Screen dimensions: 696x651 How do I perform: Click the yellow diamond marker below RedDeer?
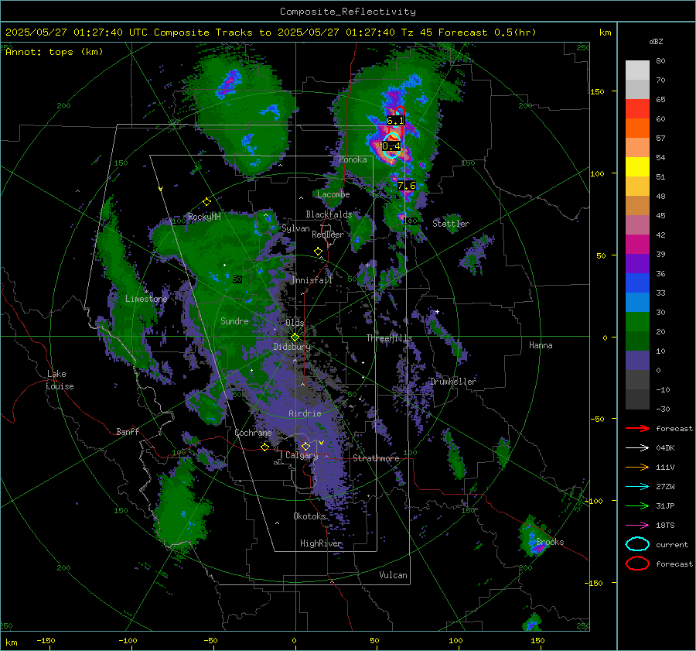(x=318, y=252)
